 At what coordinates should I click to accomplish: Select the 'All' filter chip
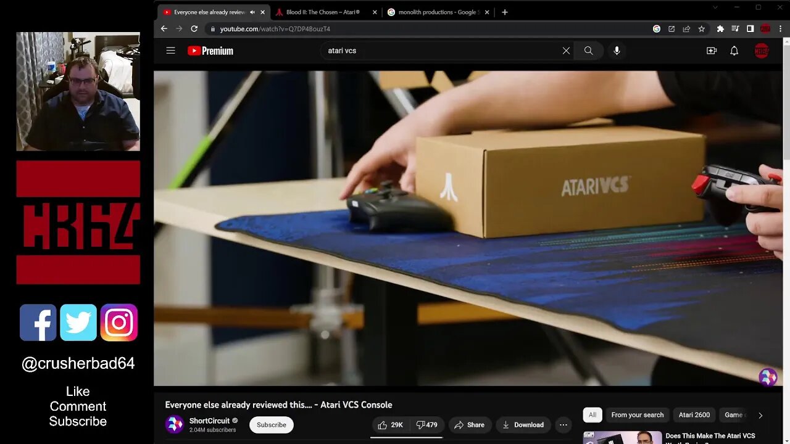pyautogui.click(x=592, y=415)
